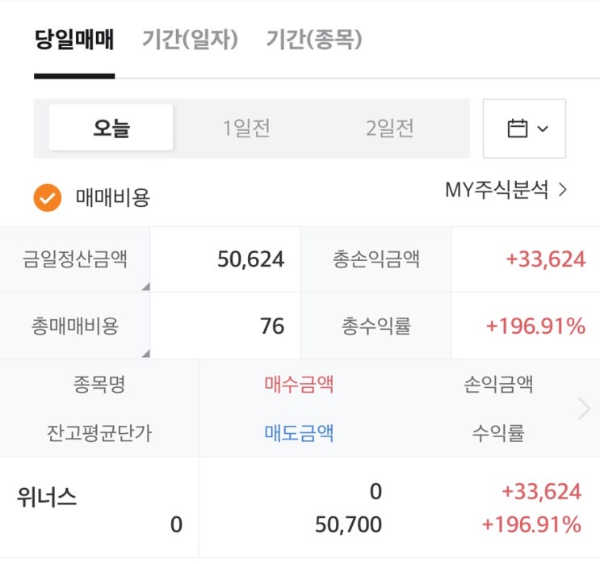Toggle the 매매비용 orange checkbox

click(x=48, y=196)
